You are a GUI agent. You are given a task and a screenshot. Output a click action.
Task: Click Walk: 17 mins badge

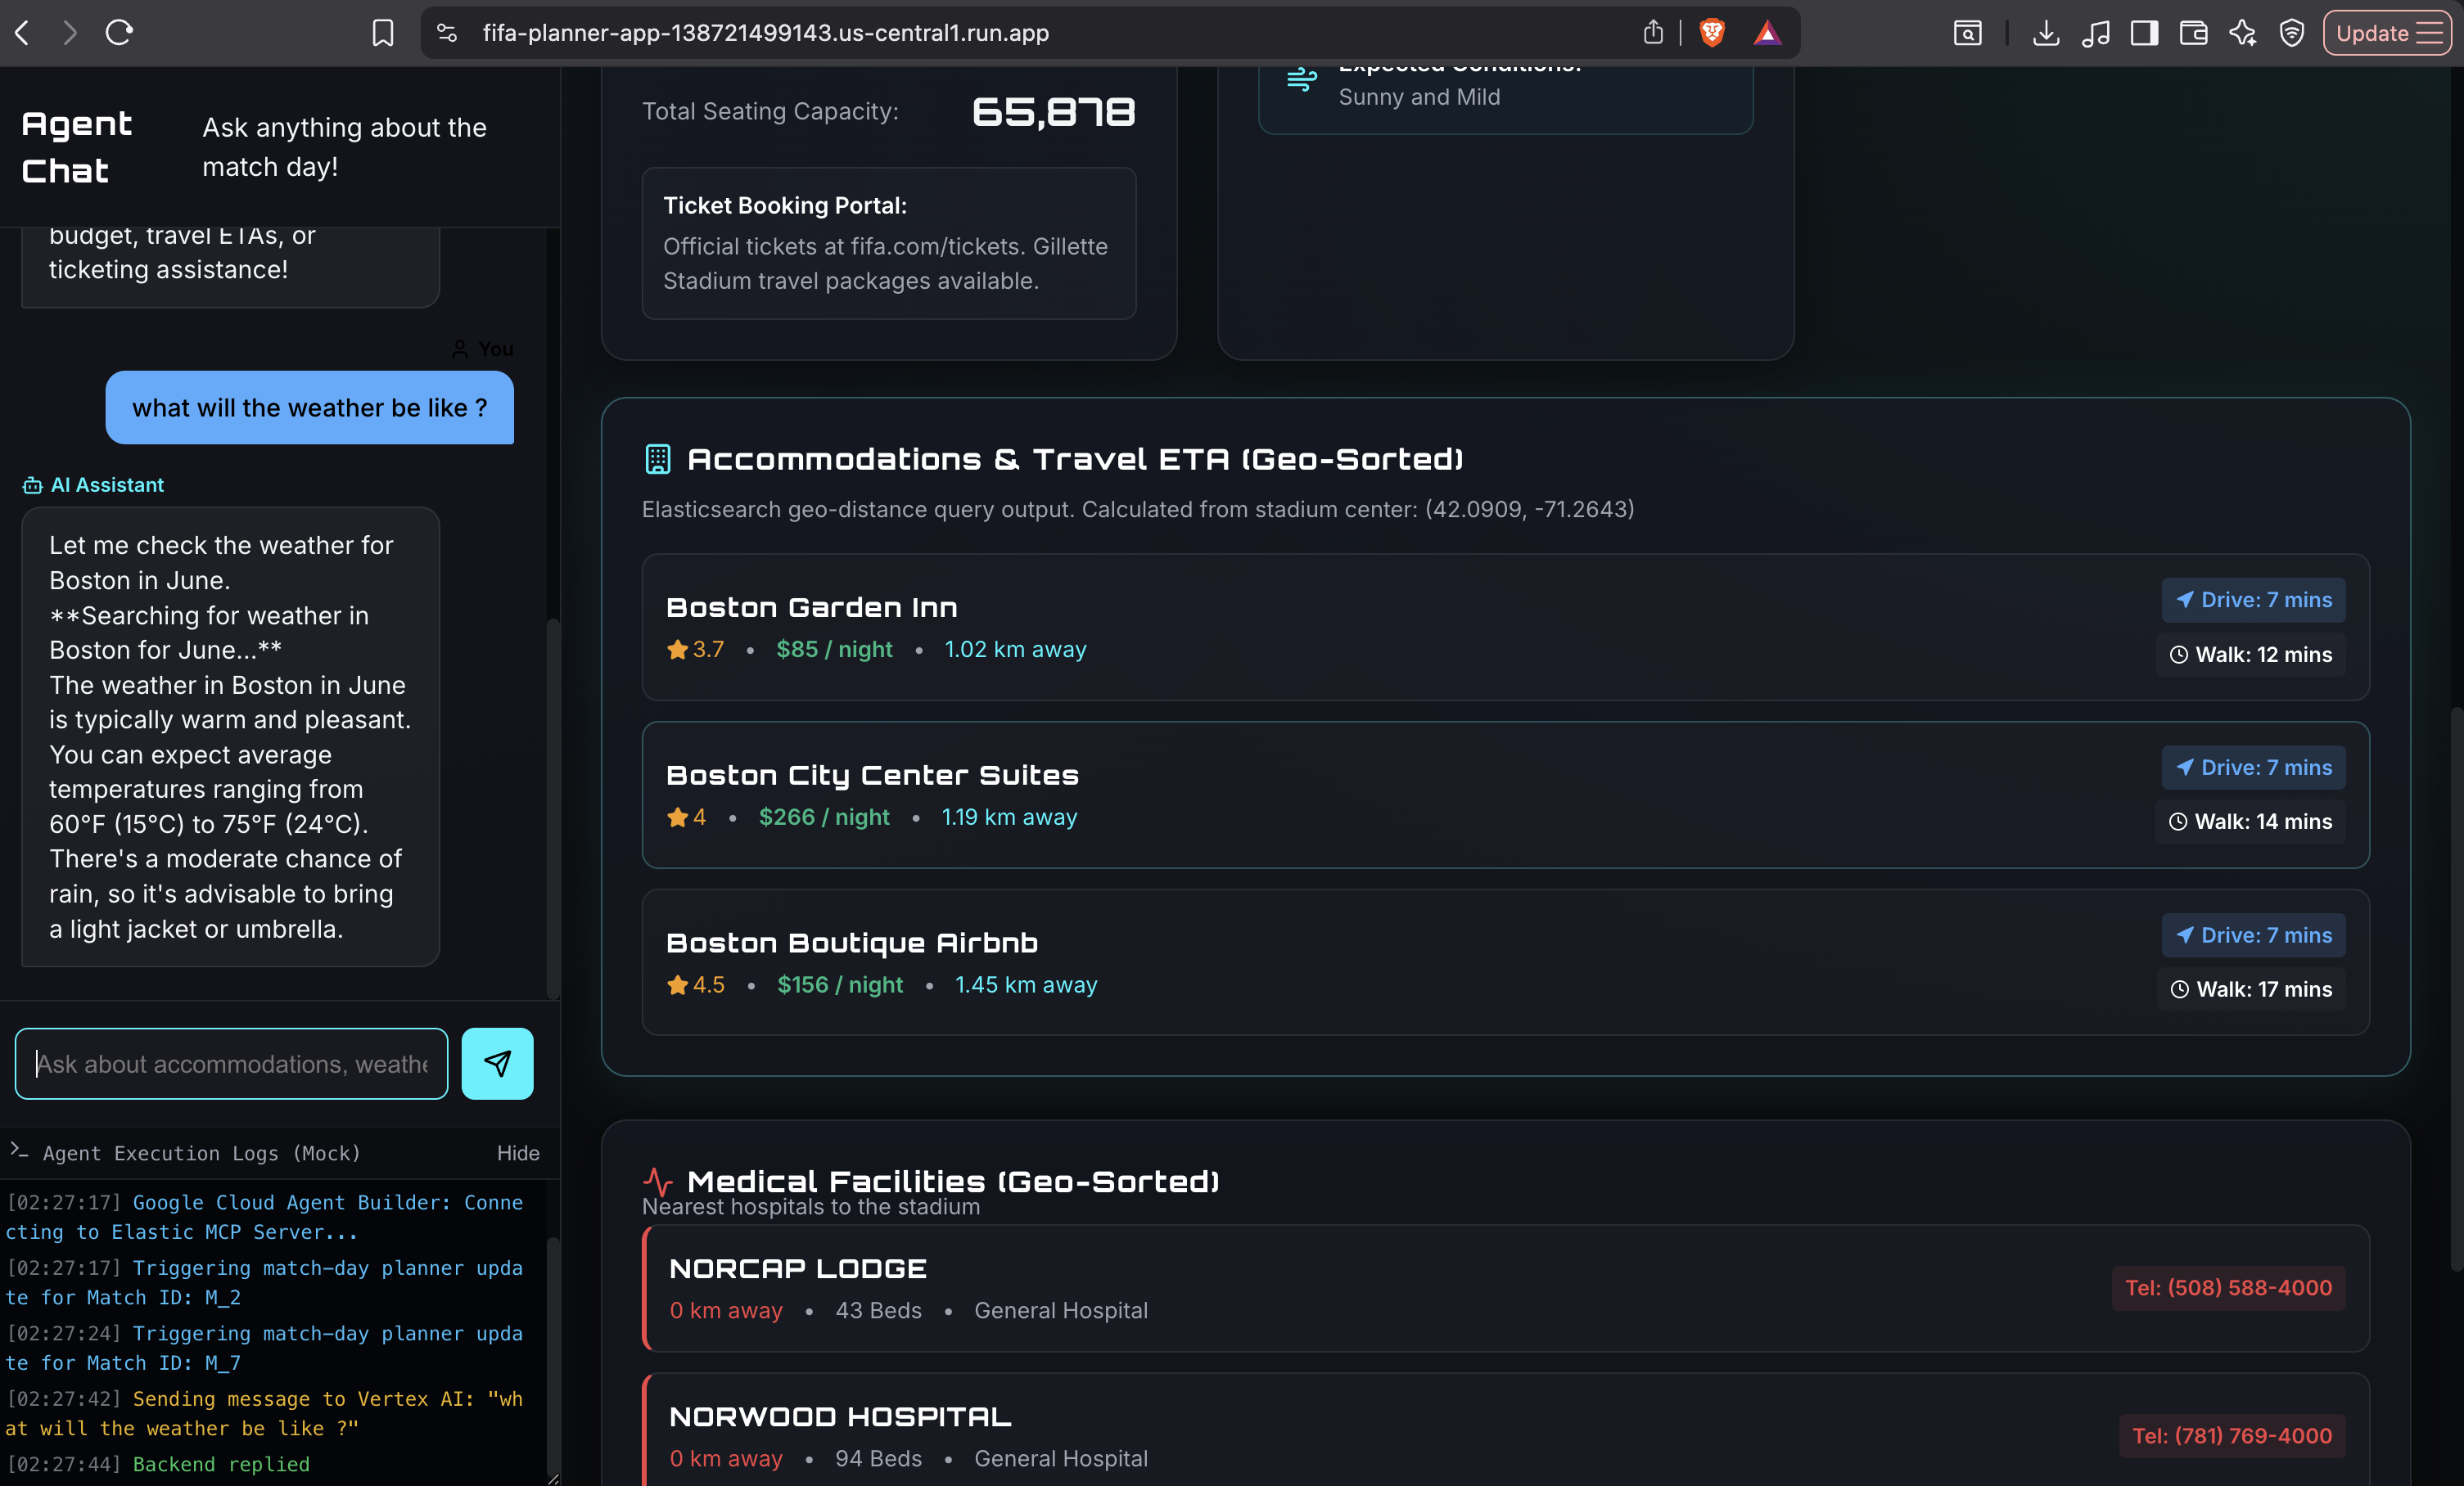pos(2251,989)
